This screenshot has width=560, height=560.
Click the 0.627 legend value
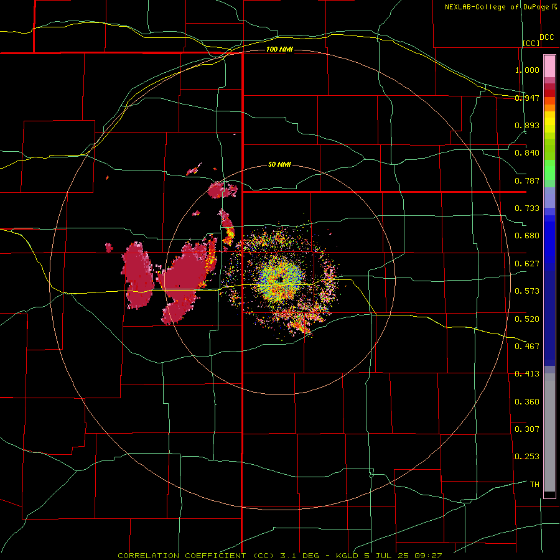point(527,264)
